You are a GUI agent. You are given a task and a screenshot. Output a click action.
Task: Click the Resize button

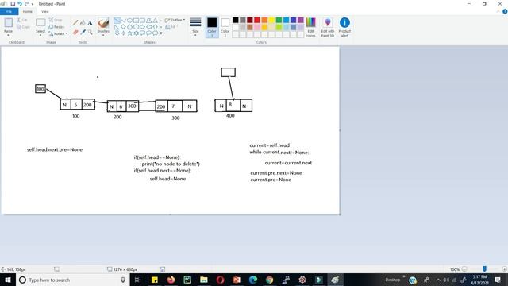[x=56, y=26]
